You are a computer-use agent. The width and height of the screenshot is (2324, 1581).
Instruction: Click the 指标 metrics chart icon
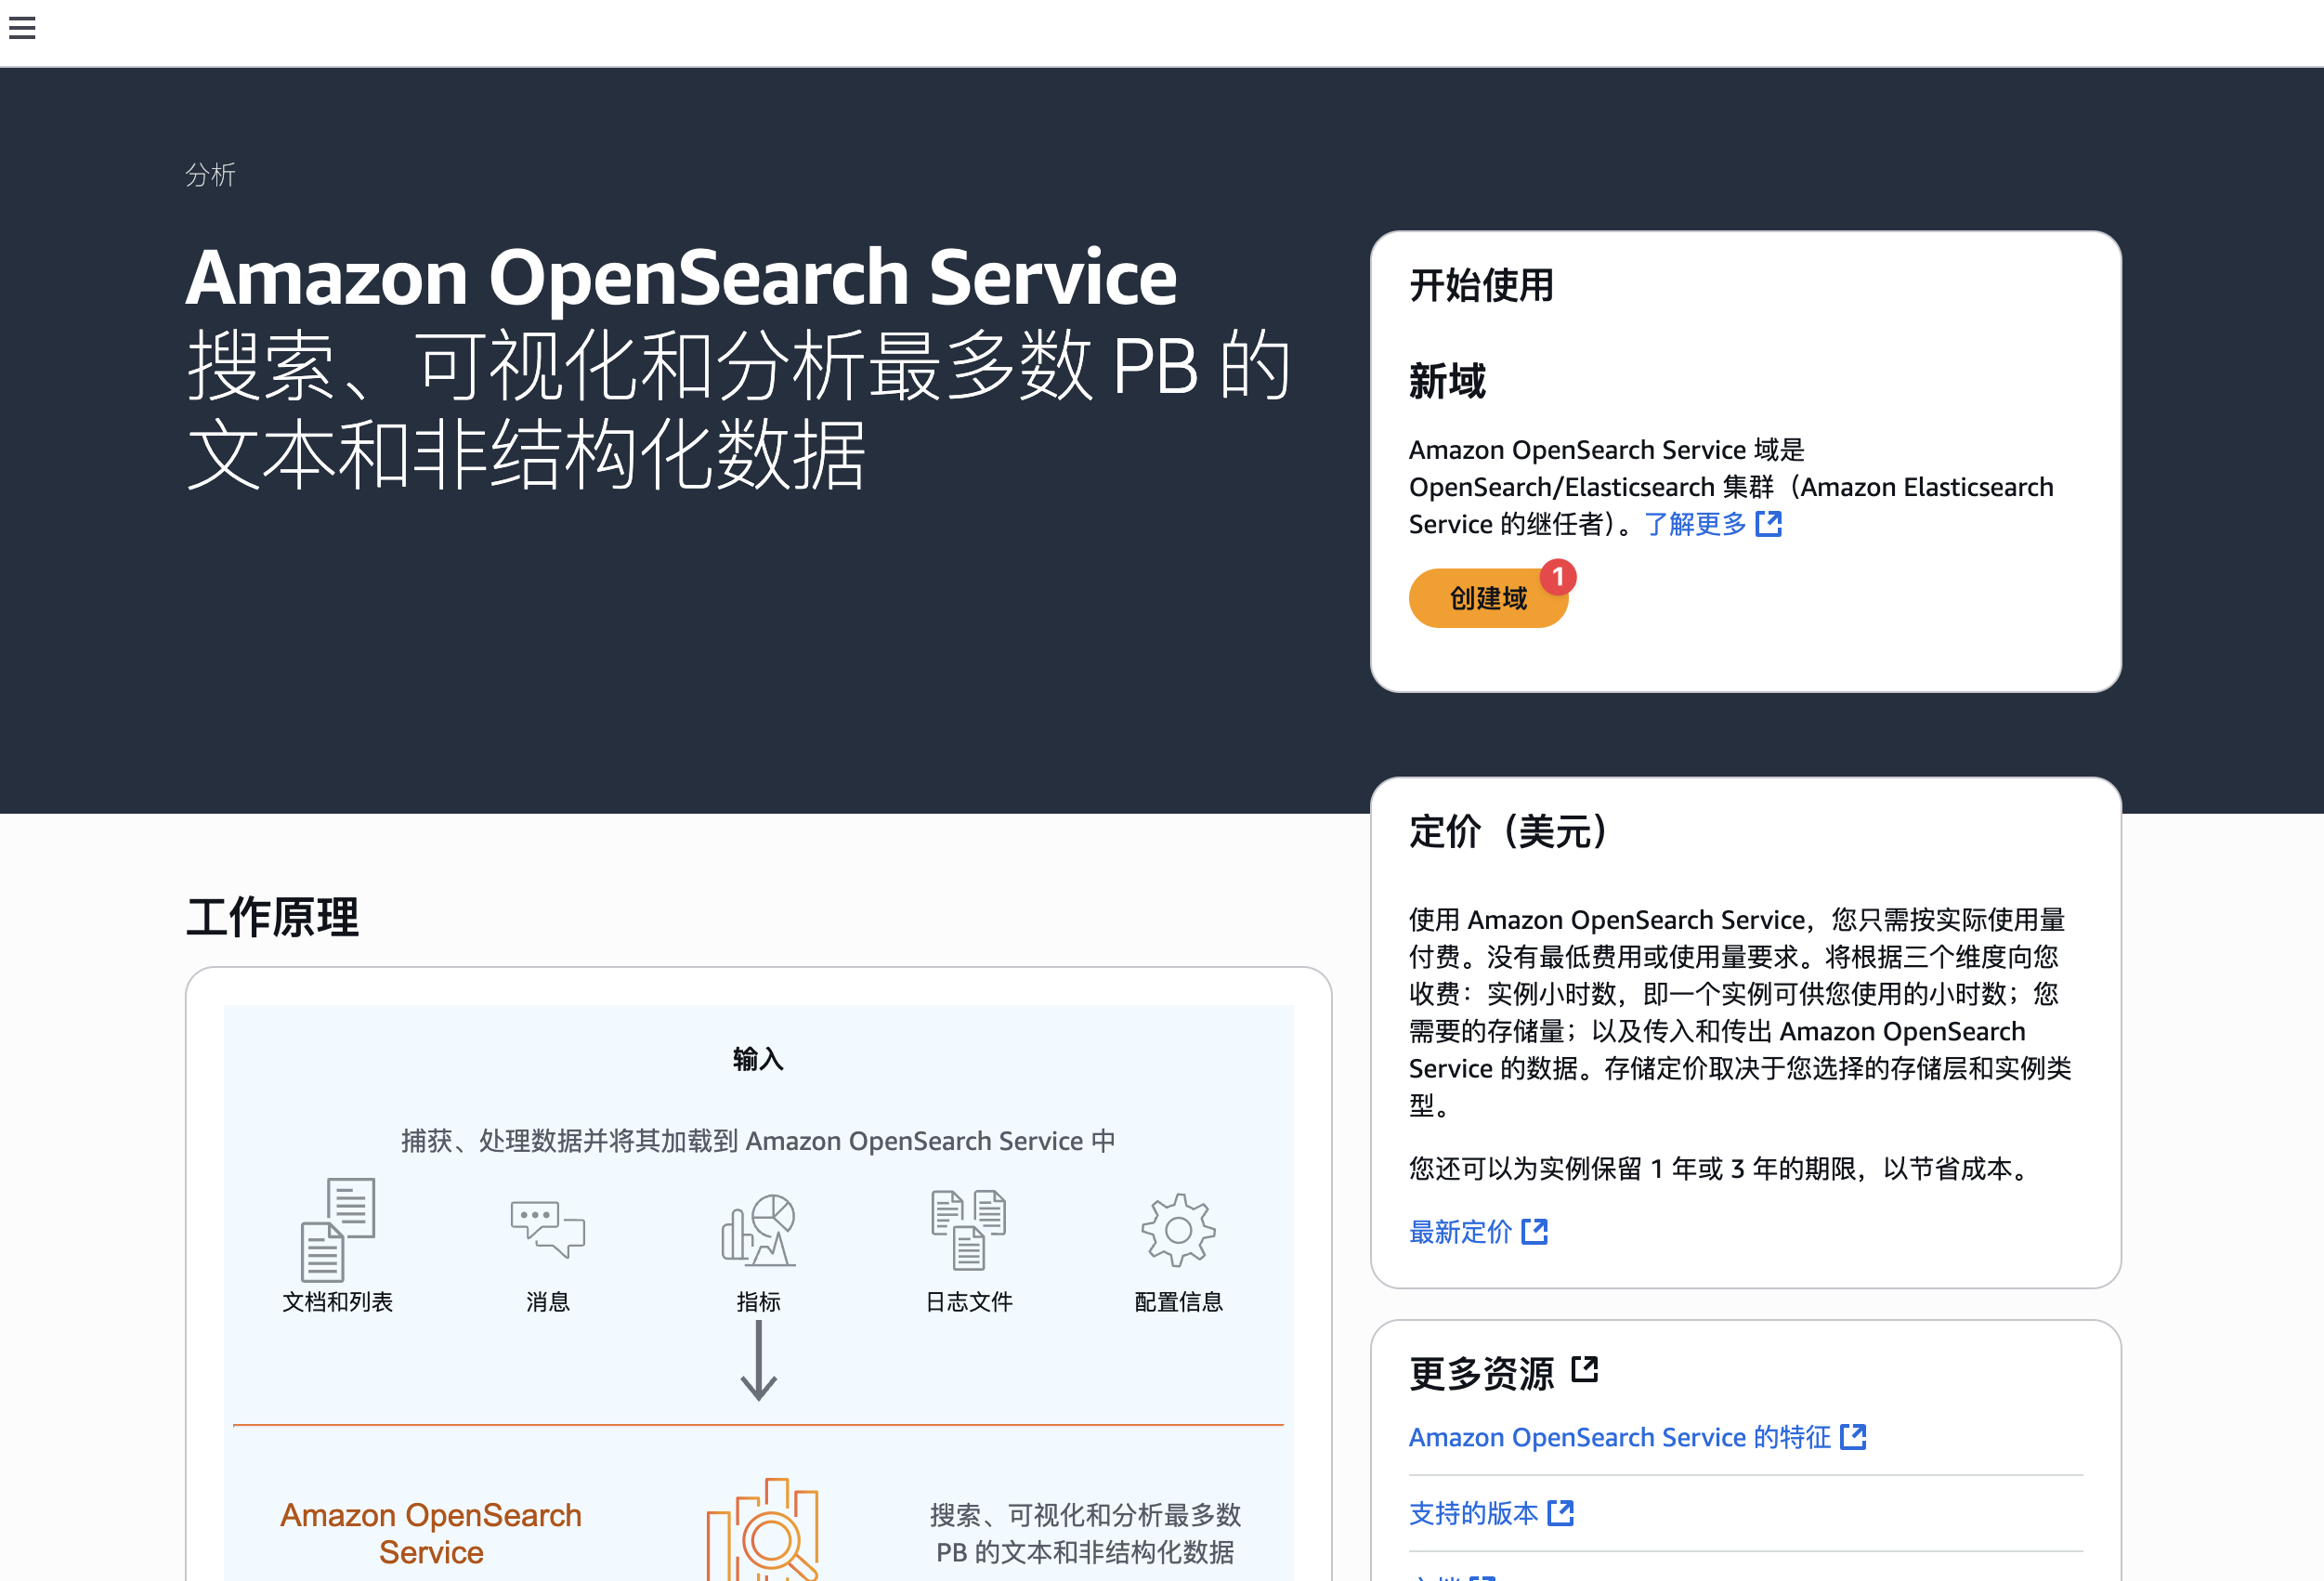pos(758,1230)
